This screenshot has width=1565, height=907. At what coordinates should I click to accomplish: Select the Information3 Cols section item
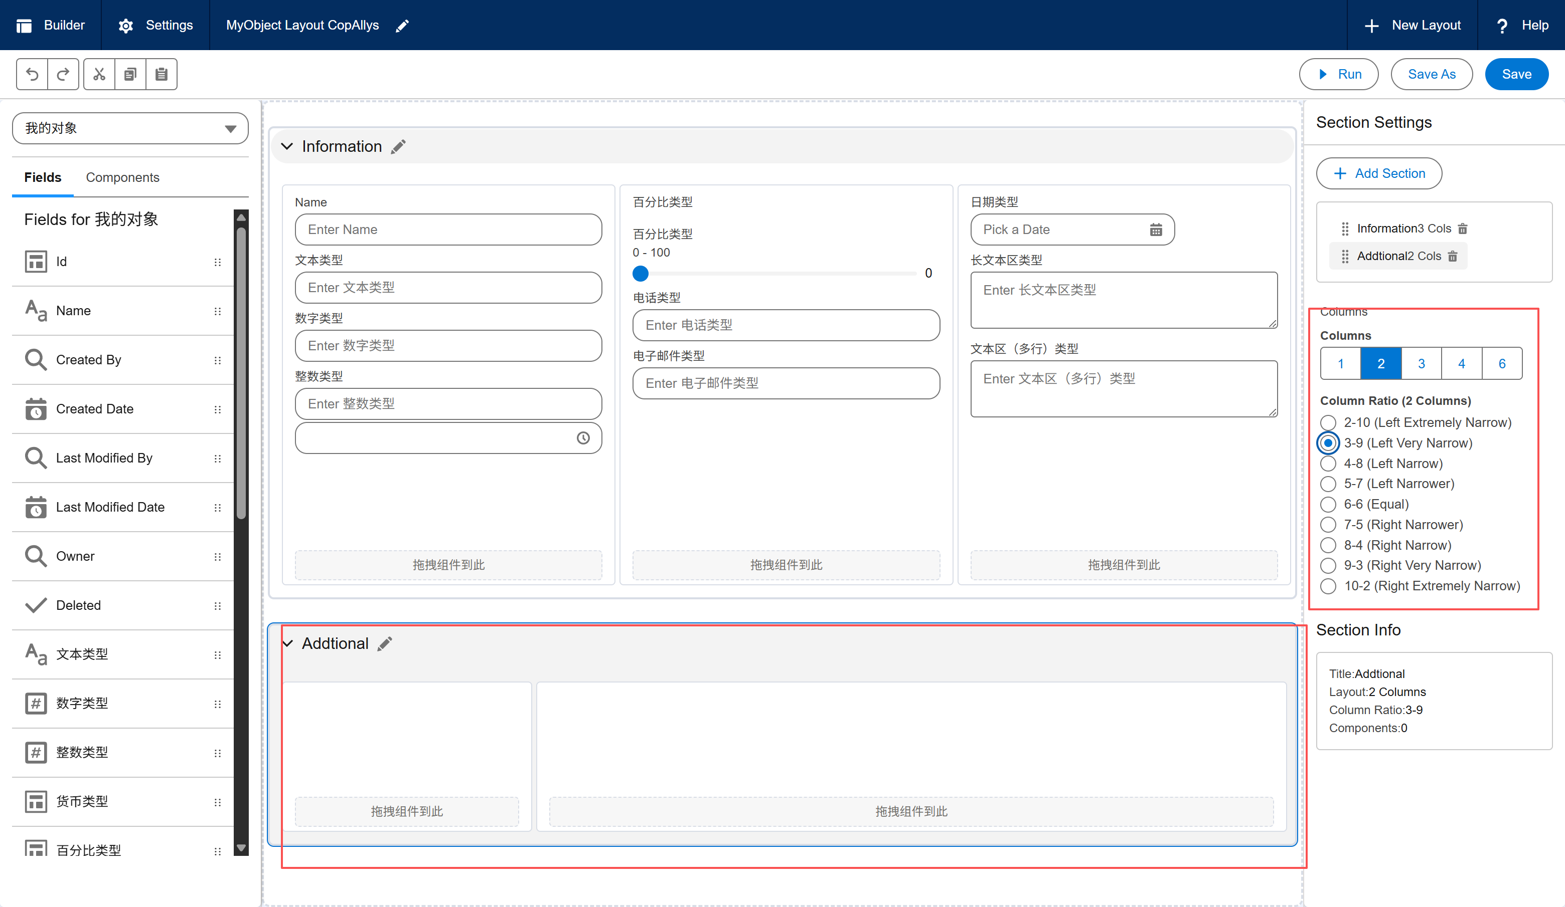click(1404, 229)
